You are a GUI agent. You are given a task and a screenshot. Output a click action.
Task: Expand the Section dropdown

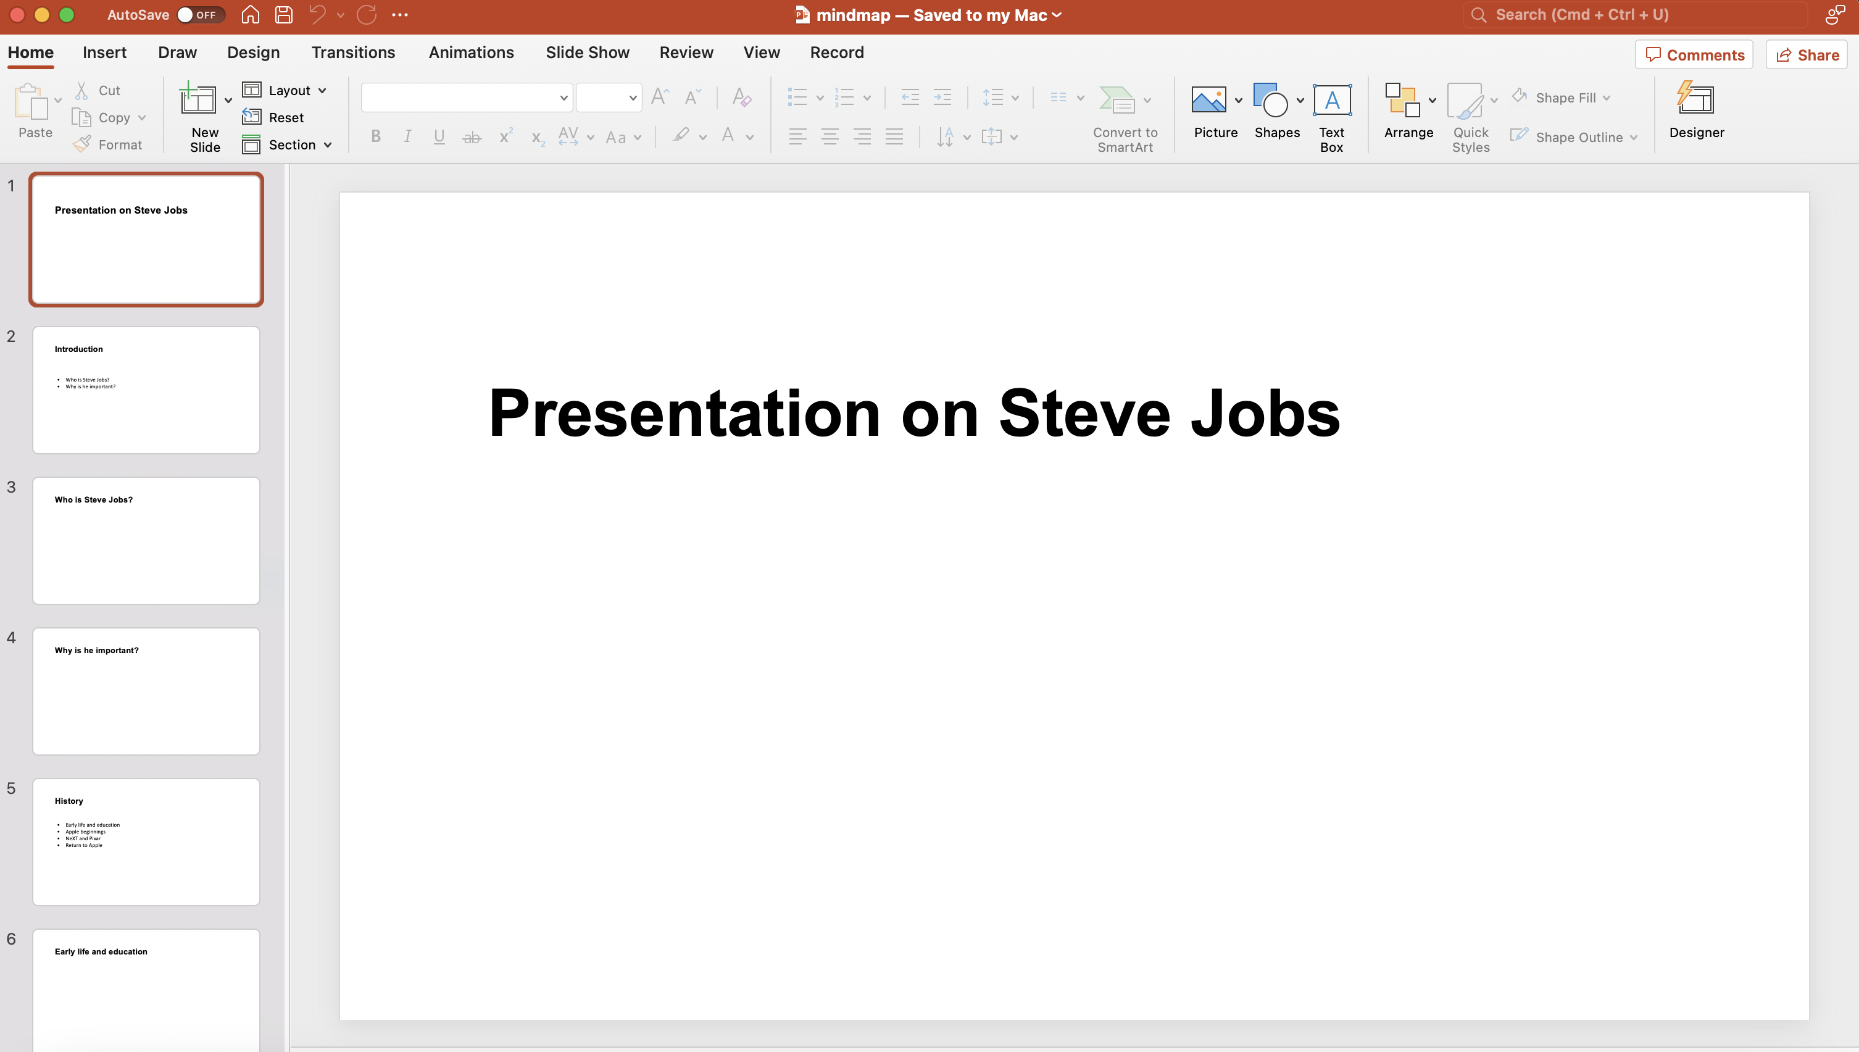click(x=327, y=144)
